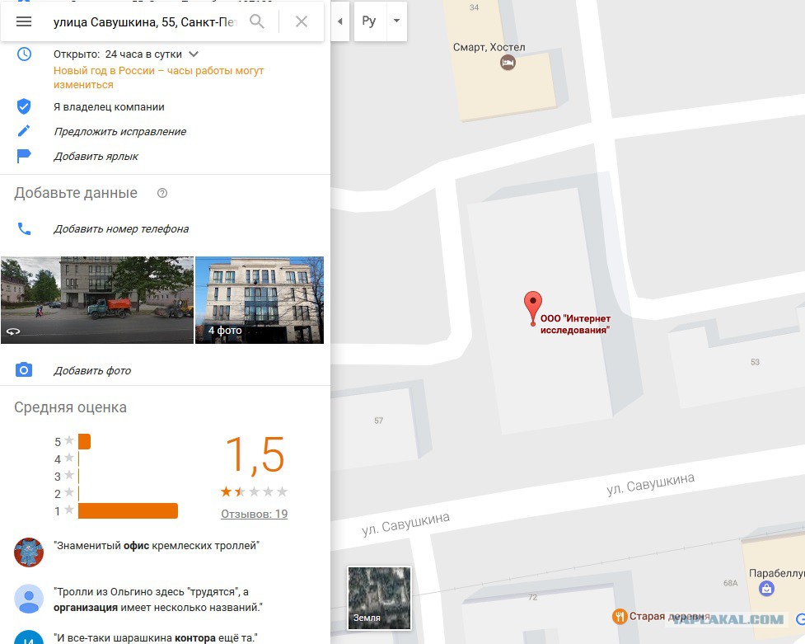Click Я владелец компании
Viewport: 805px width, 644px height.
point(109,107)
